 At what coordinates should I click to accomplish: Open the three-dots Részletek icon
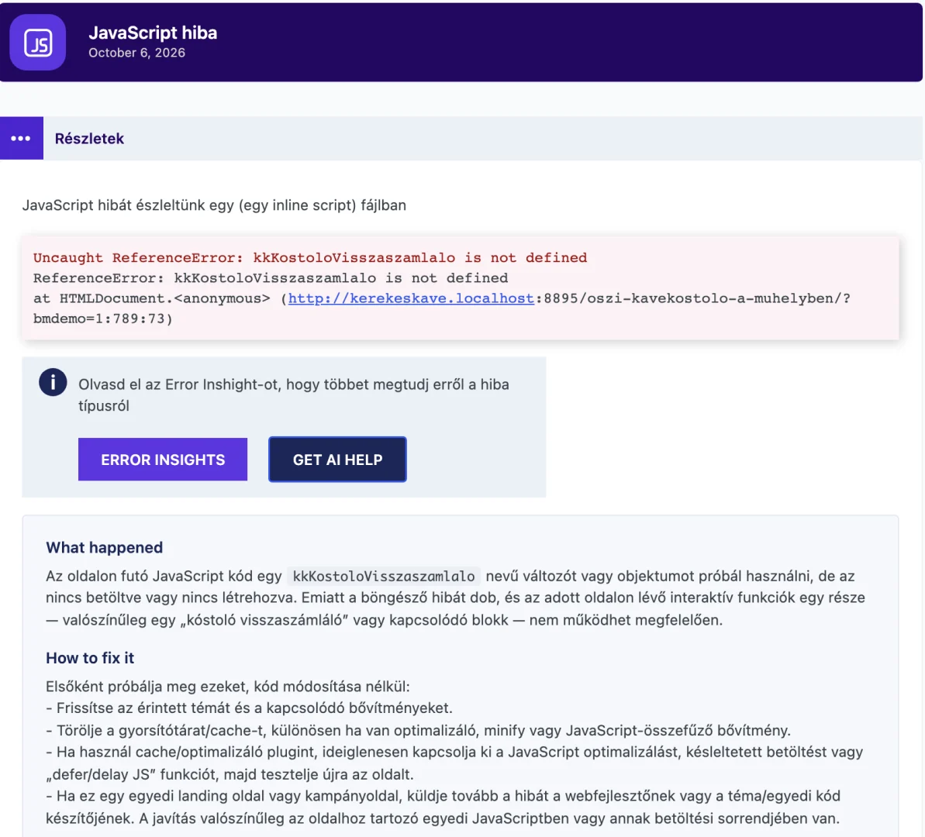coord(21,138)
